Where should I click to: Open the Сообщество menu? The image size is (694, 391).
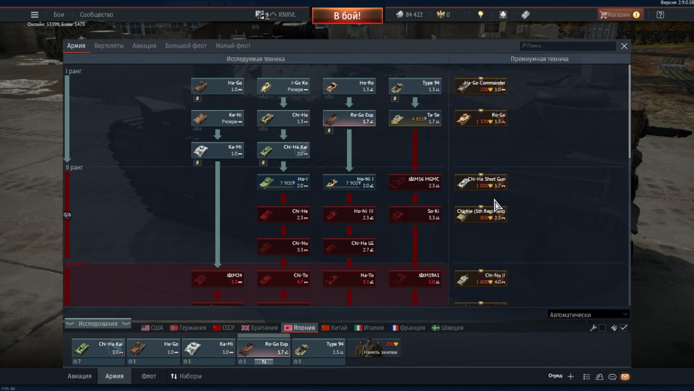[x=97, y=15]
